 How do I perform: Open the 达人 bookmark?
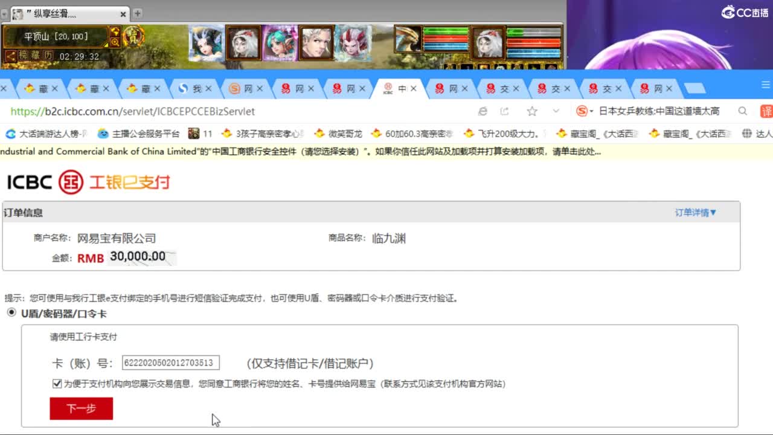point(757,134)
